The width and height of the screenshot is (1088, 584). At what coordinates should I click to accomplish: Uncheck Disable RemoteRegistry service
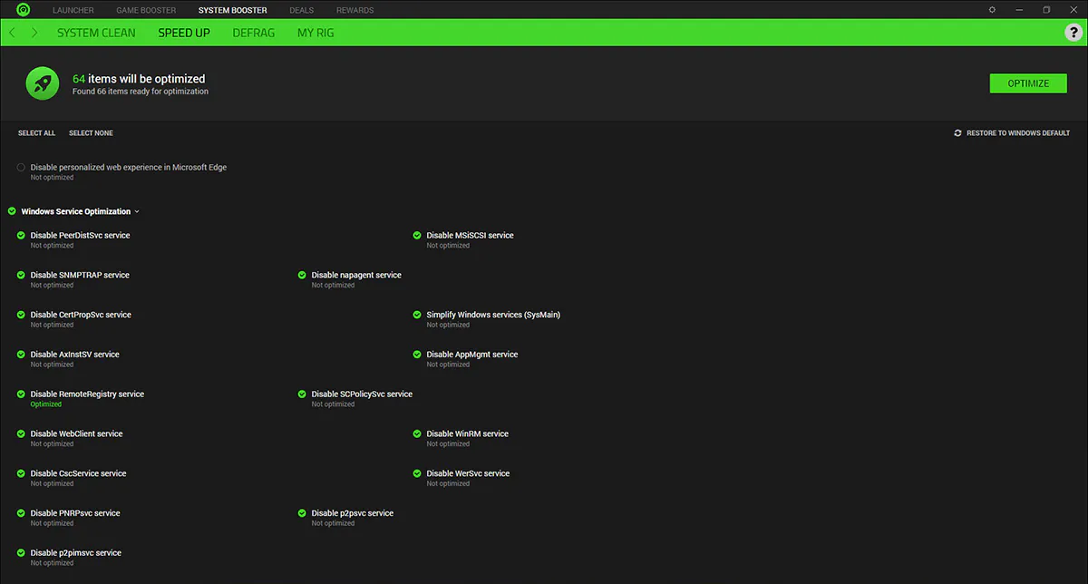tap(21, 394)
